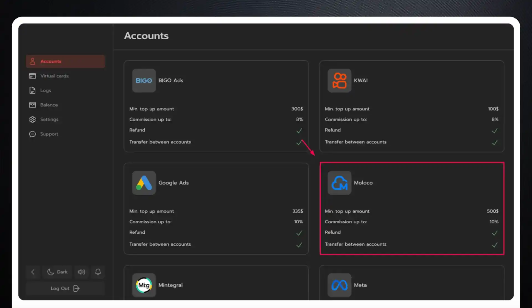Screen dimensions: 532x308
Task: Click KWAI Transfer between accounts checkmark
Action: (495, 142)
